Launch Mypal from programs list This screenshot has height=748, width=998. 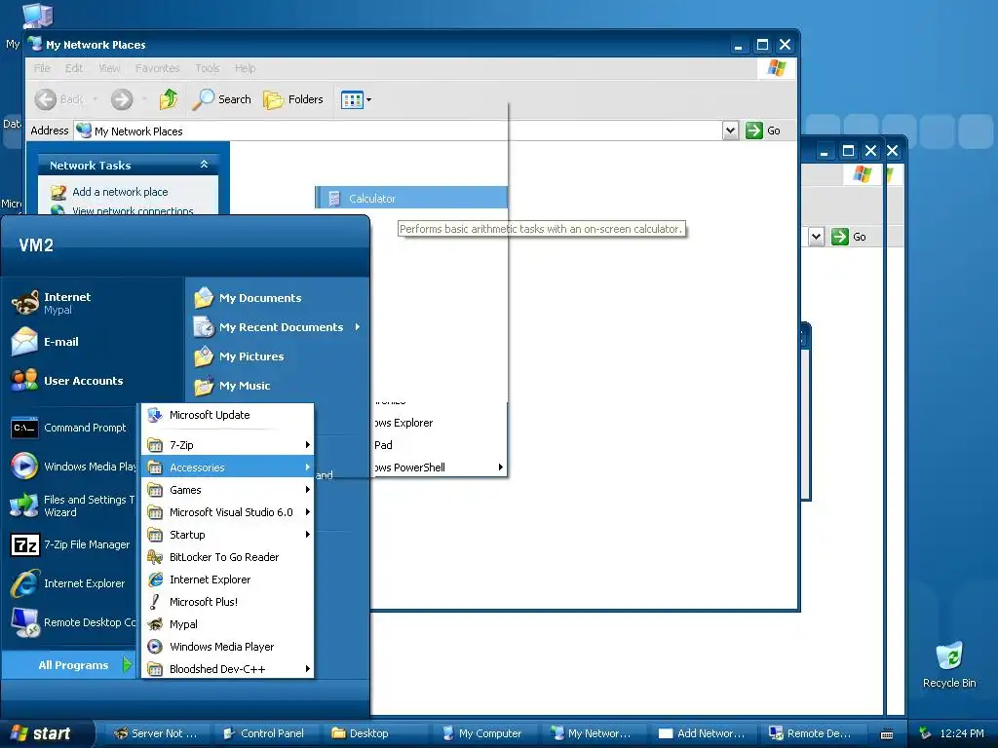pos(227,624)
